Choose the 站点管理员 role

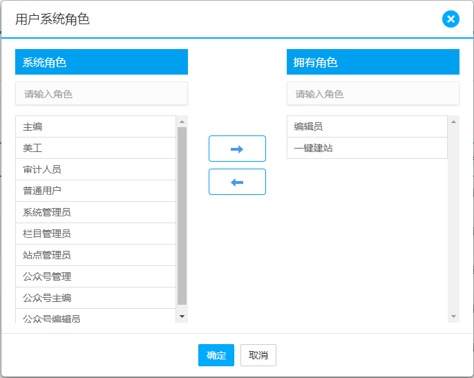[x=96, y=255]
